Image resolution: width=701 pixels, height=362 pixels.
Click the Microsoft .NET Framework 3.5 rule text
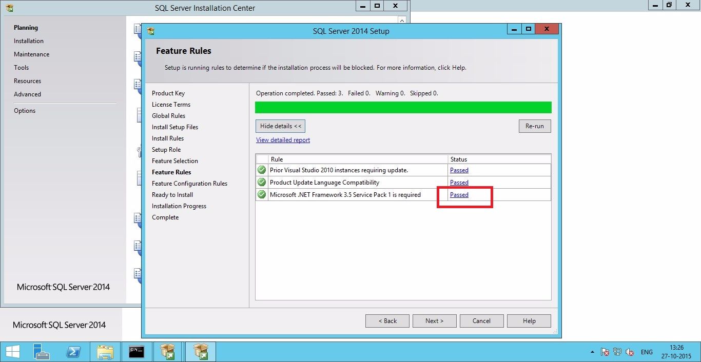tap(345, 194)
